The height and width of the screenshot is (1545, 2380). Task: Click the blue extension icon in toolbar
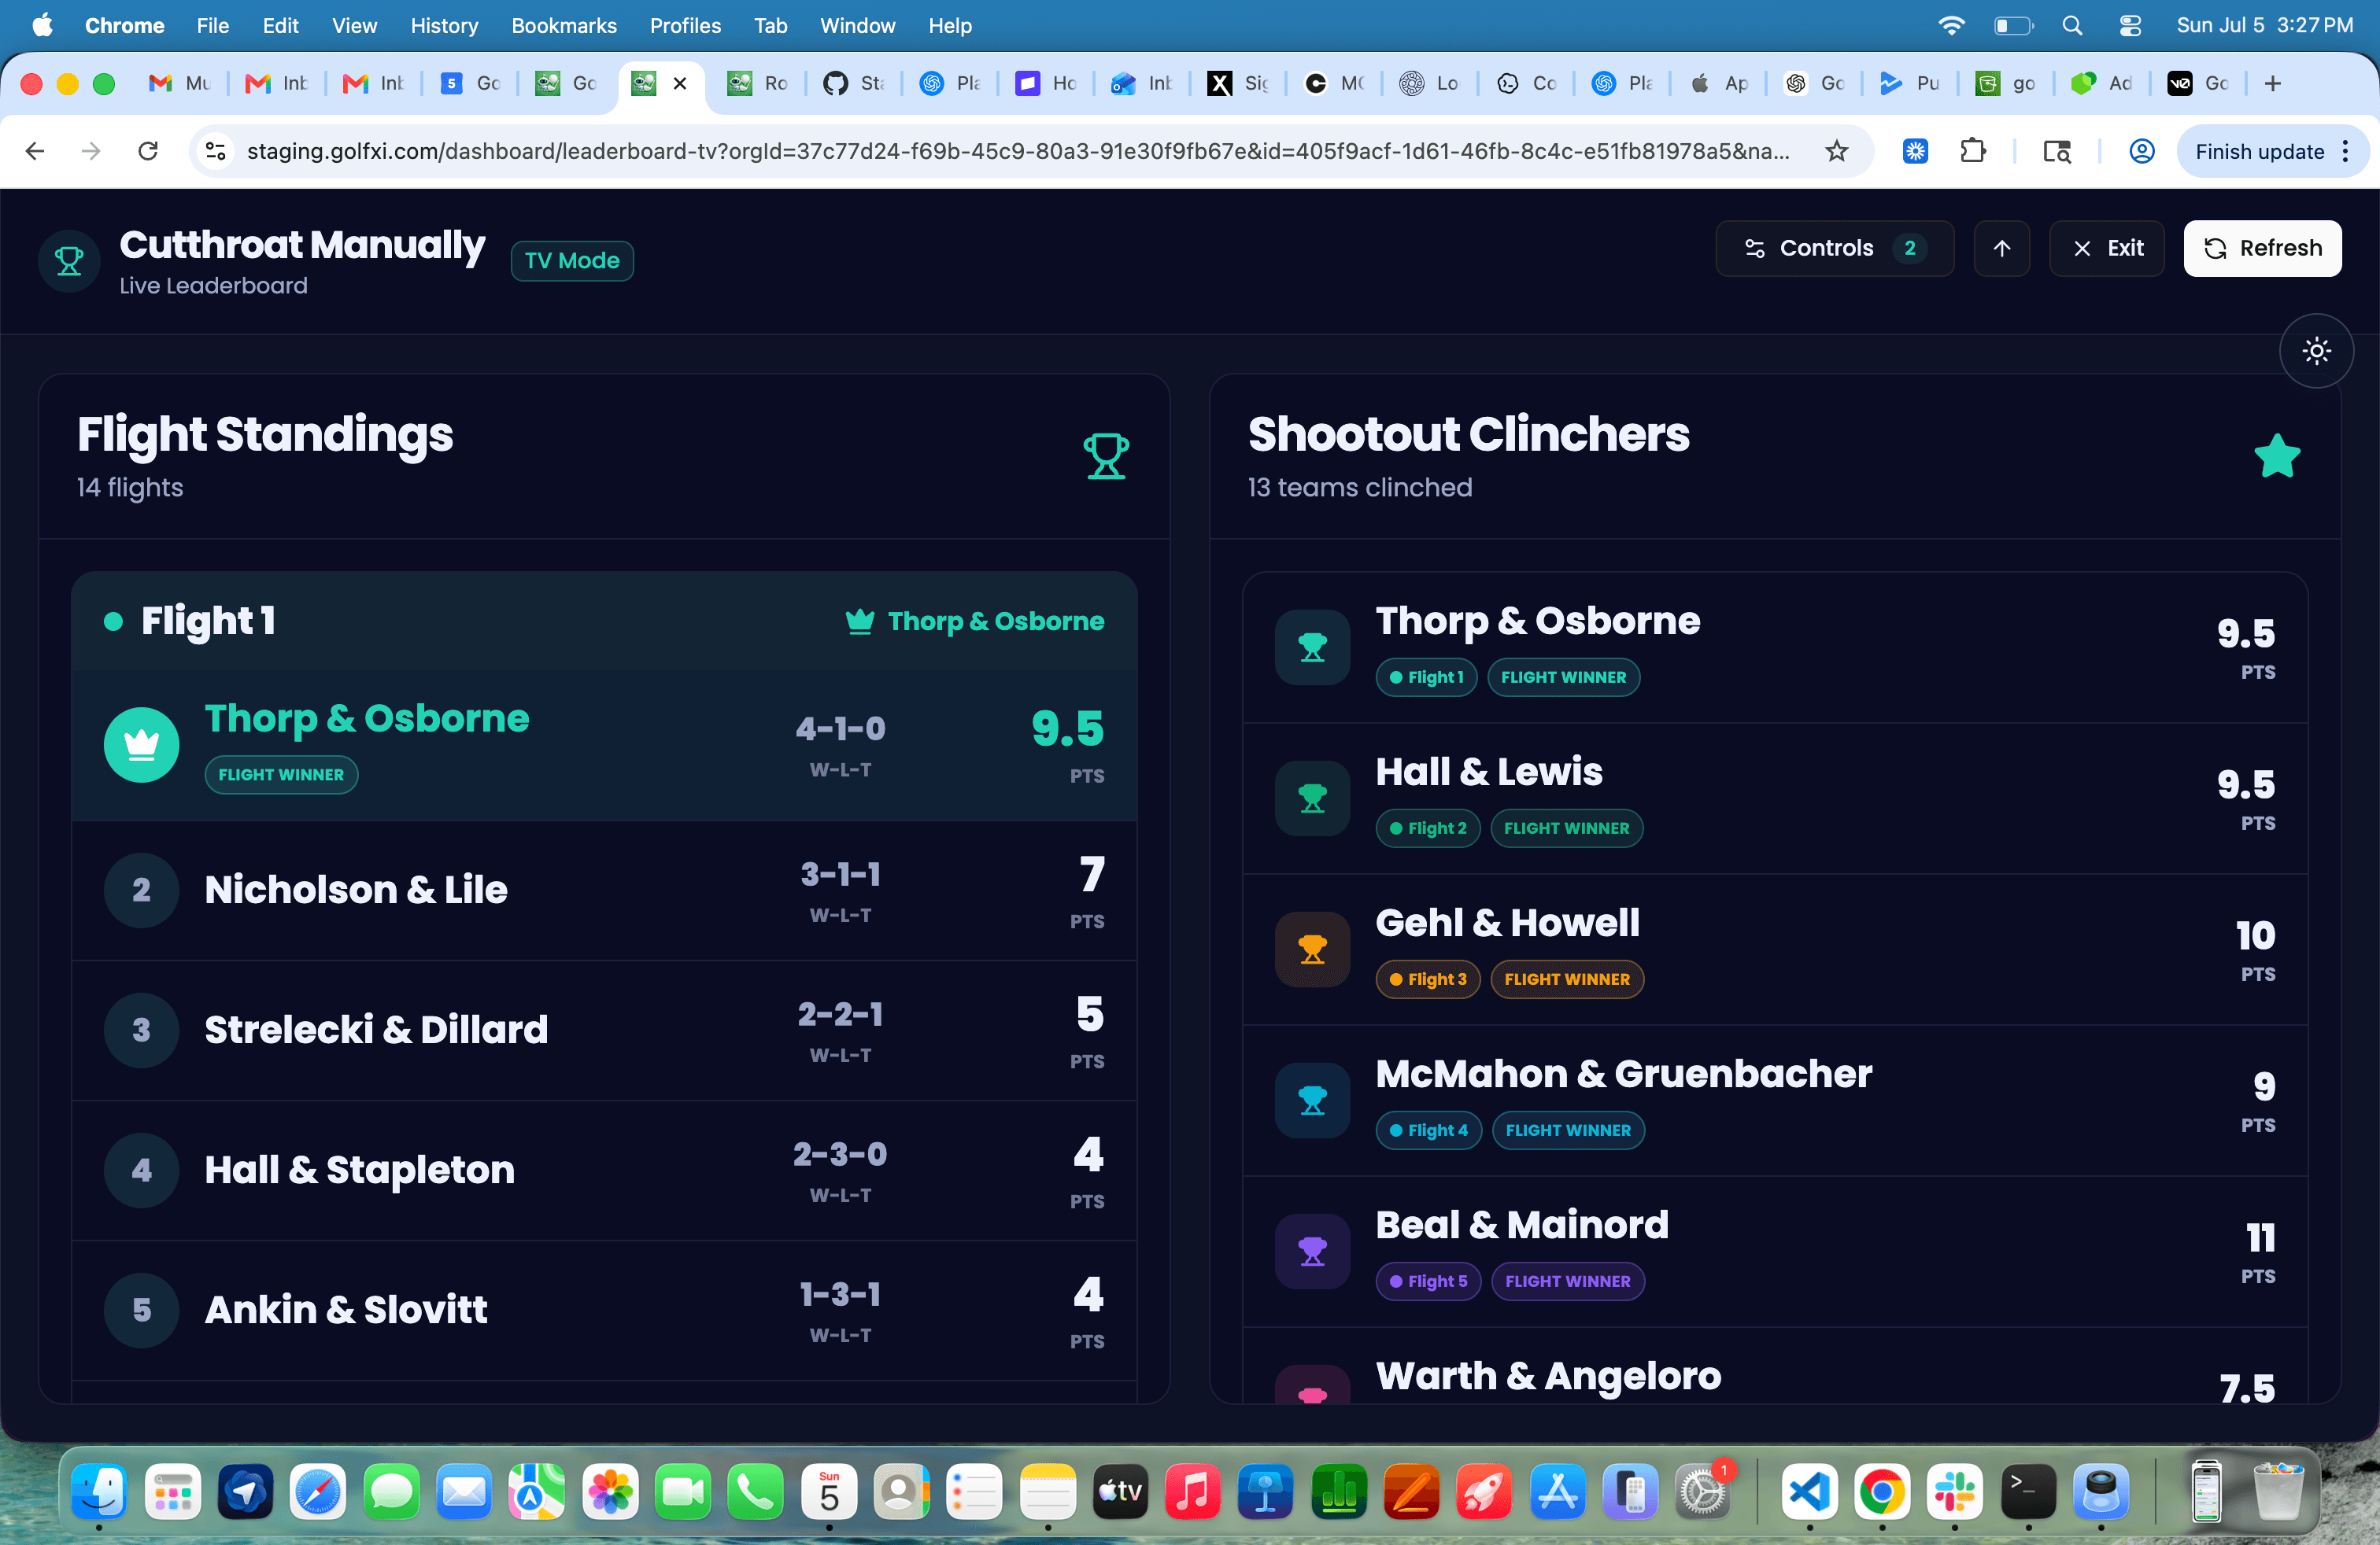(1915, 151)
